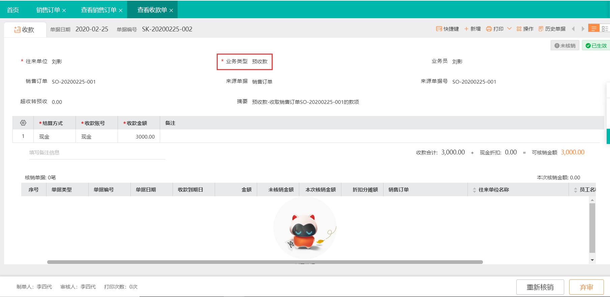The width and height of the screenshot is (610, 297).
Task: Open the 快捷键 keyboard shortcuts icon
Action: click(439, 29)
